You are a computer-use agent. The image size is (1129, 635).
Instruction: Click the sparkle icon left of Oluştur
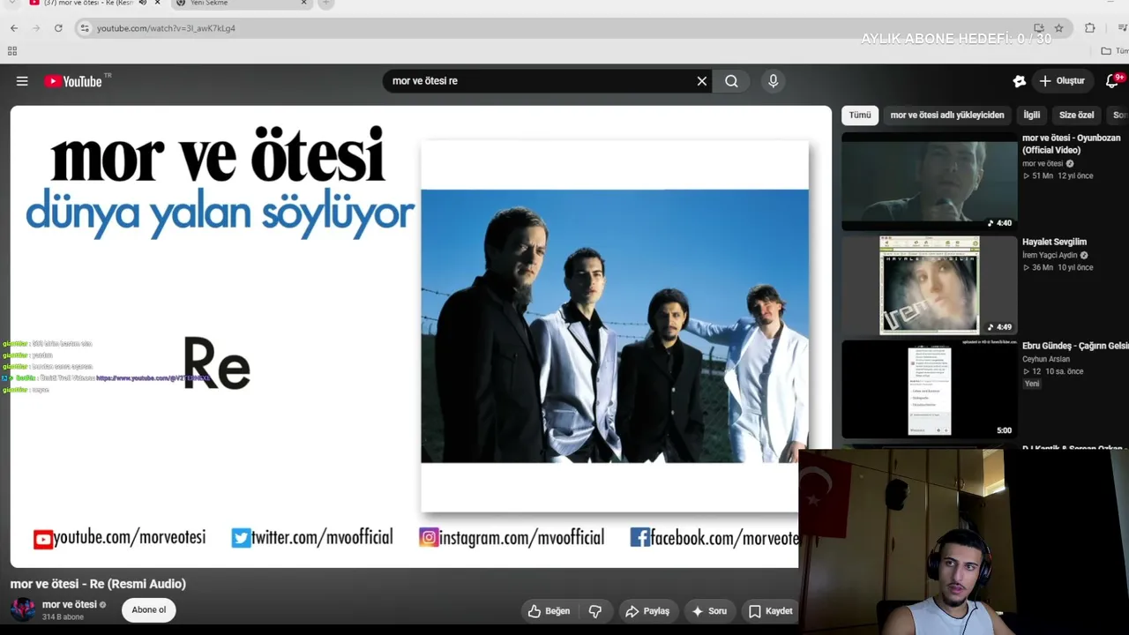pos(1020,81)
